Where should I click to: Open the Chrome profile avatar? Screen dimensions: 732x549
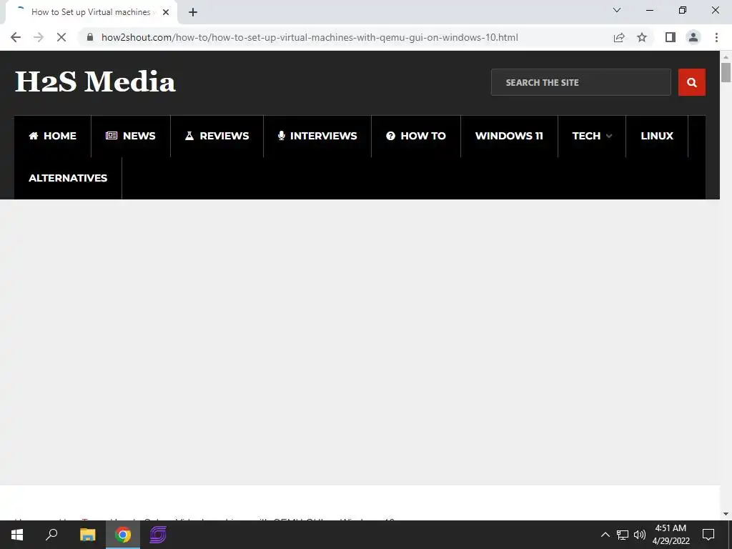coord(693,37)
